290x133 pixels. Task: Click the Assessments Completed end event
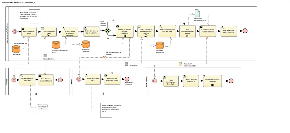(x=127, y=79)
